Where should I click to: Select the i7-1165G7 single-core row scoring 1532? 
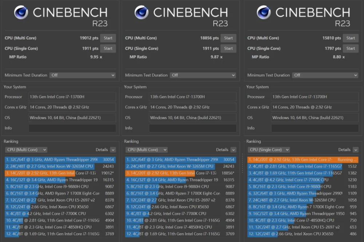tap(303, 166)
